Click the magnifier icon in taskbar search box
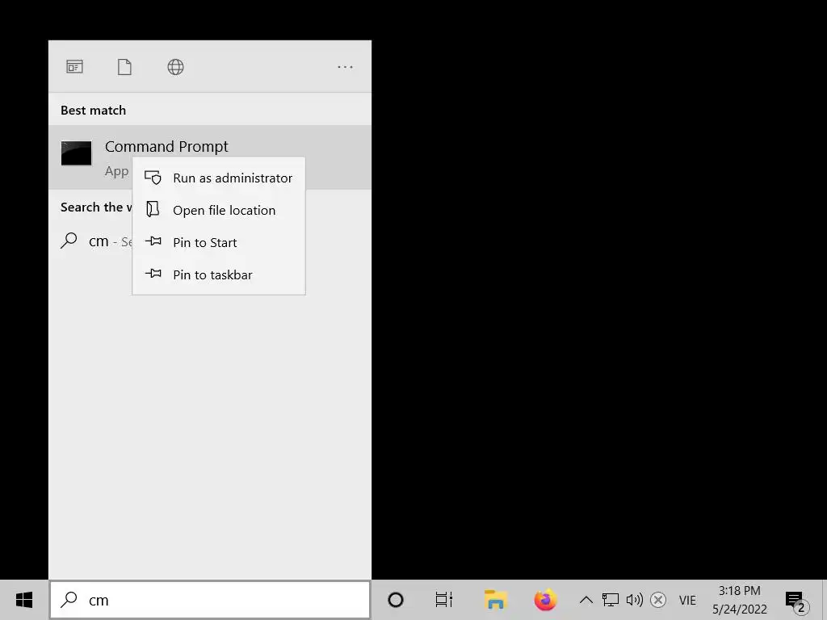Screen dimensions: 827x620 coord(69,600)
